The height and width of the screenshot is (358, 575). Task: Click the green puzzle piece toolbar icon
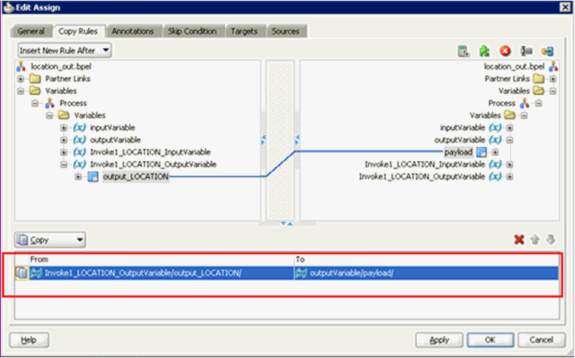tap(485, 51)
